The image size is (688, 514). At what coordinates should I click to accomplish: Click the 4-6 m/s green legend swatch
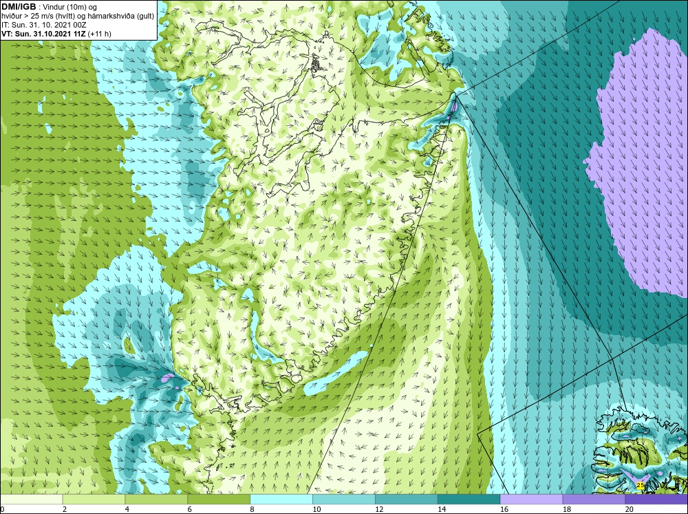pos(156,499)
